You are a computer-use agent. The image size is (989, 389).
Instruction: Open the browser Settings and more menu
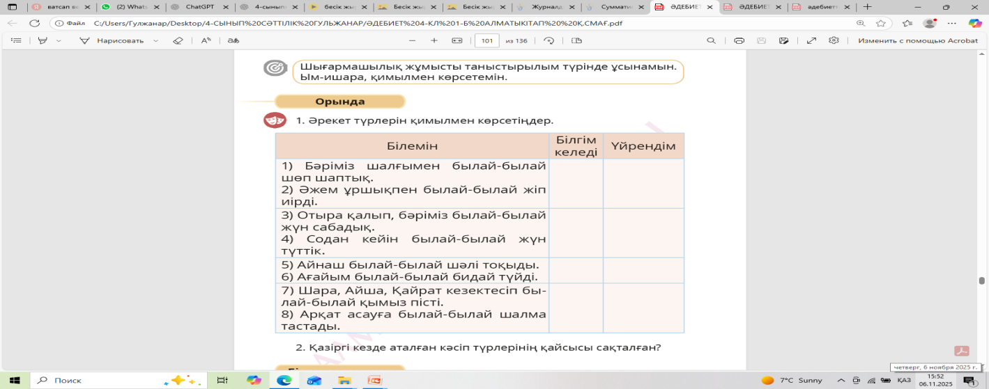[x=953, y=23]
